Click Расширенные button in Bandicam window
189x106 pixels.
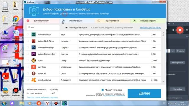pyautogui.click(x=177, y=63)
